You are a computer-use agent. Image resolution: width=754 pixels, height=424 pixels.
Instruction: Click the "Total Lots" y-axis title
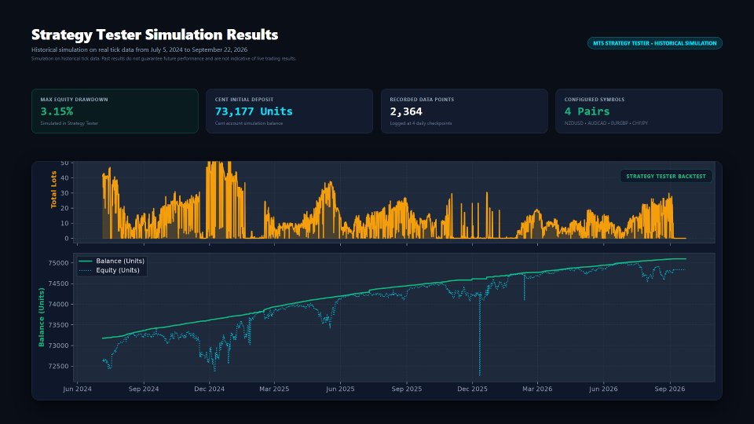[53, 189]
